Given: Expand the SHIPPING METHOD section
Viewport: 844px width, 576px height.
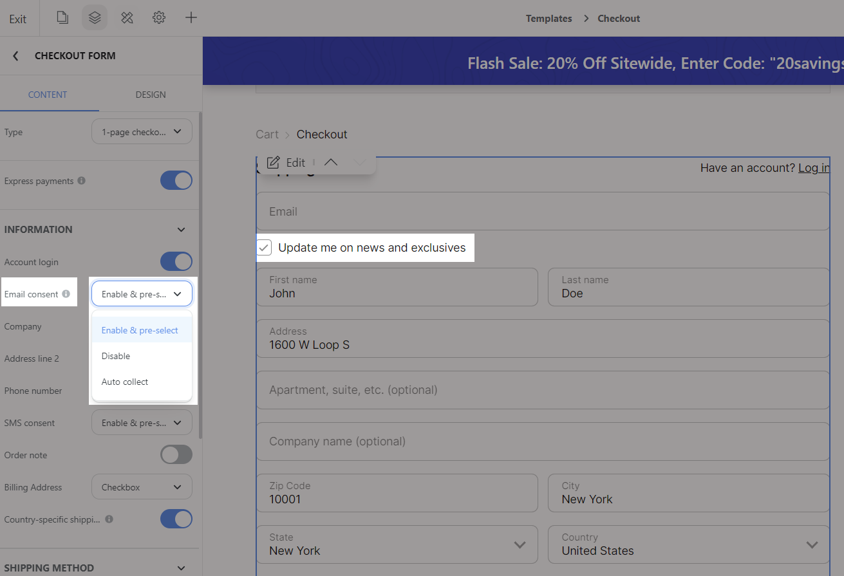Looking at the screenshot, I should point(182,568).
